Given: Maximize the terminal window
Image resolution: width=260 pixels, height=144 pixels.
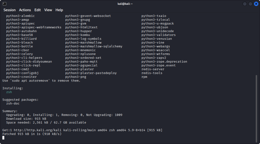Looking at the screenshot, I should click(250, 4).
